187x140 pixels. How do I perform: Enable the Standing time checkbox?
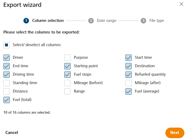pos(7,83)
